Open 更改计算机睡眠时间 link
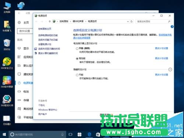 pyautogui.click(x=48, y=53)
